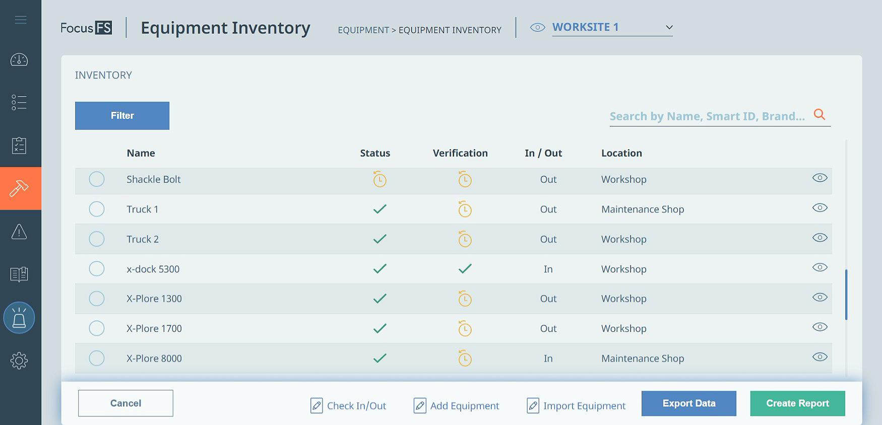882x425 pixels.
Task: Click the EQUIPMENT breadcrumb link
Action: (x=363, y=30)
